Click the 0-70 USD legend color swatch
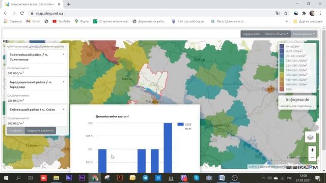Viewport: 326px width, 183px height. (282, 51)
